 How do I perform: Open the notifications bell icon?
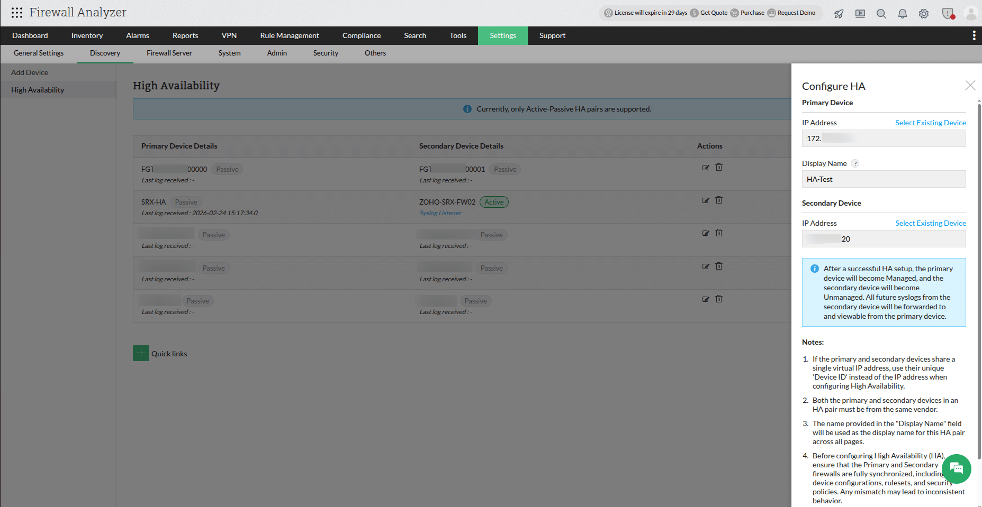903,13
